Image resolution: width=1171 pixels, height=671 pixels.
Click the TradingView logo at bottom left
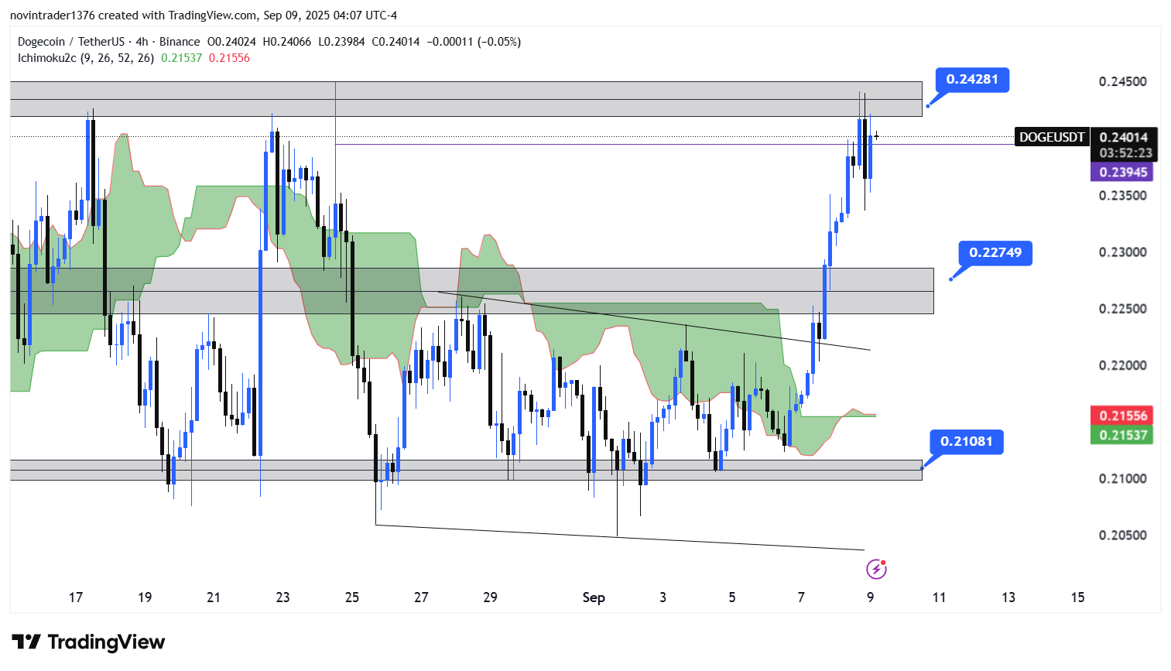88,642
